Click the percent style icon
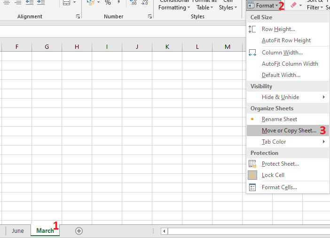 tap(108, 3)
